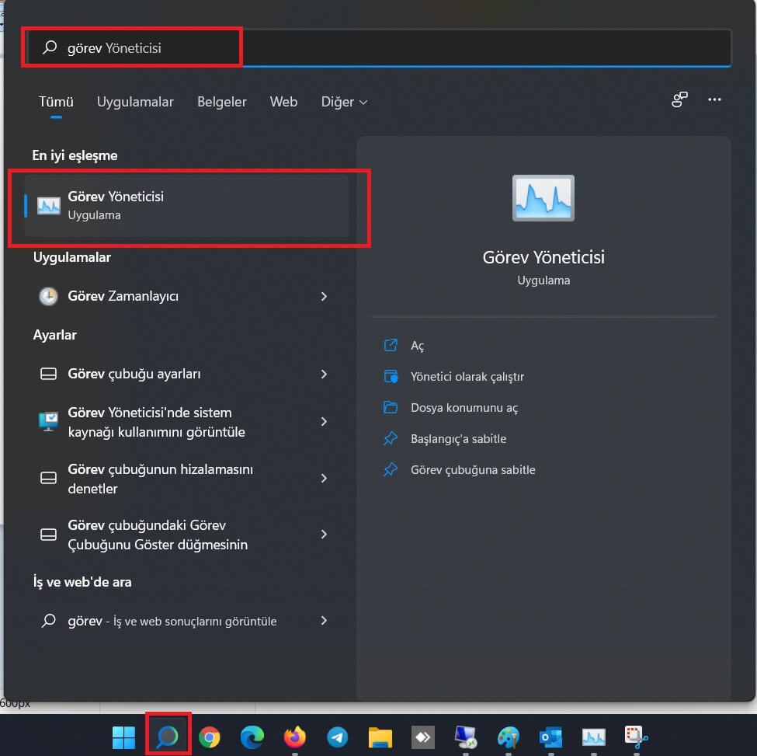Open Outlook from the taskbar
Viewport: 757px width, 756px height.
point(550,737)
